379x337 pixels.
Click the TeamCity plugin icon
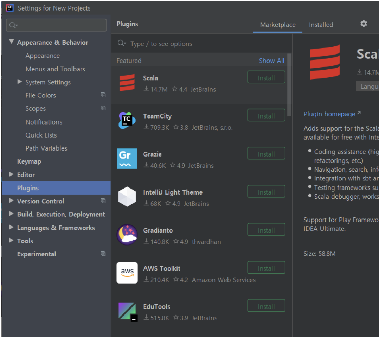pos(127,120)
